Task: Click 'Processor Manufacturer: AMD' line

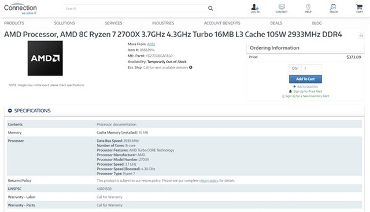Action: tap(121, 155)
